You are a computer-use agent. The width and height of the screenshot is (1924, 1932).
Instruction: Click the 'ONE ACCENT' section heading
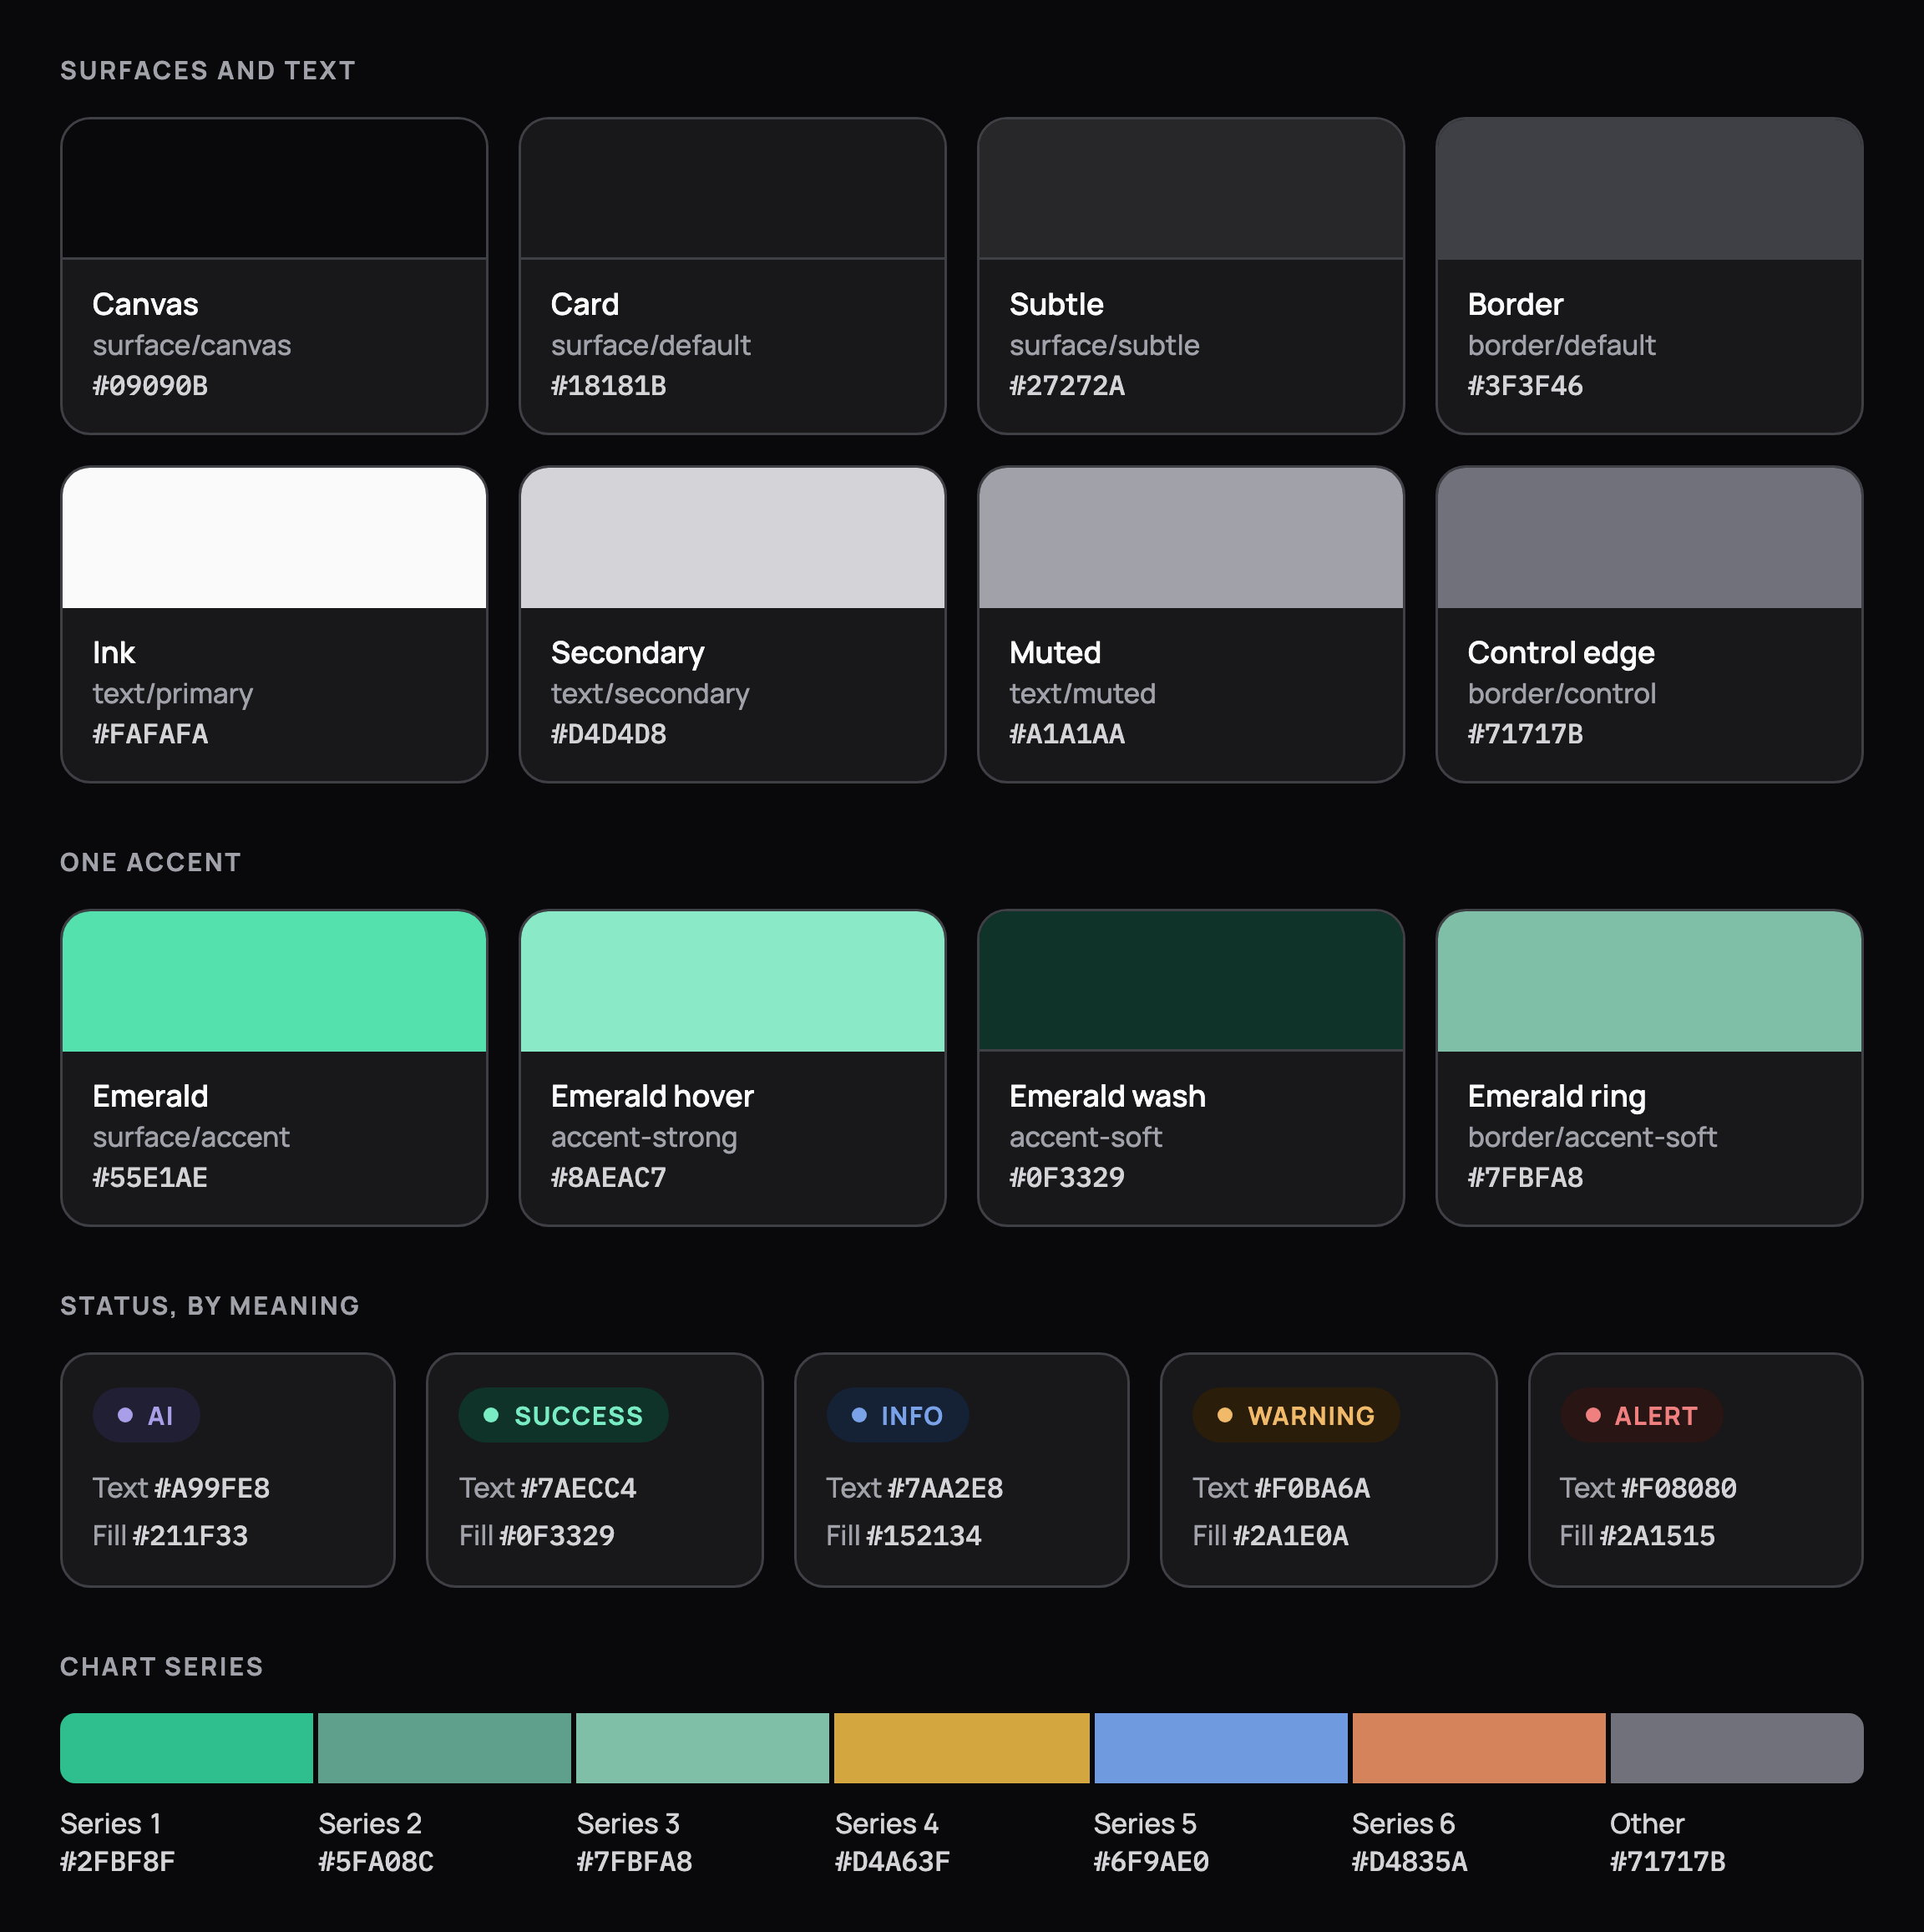point(151,862)
